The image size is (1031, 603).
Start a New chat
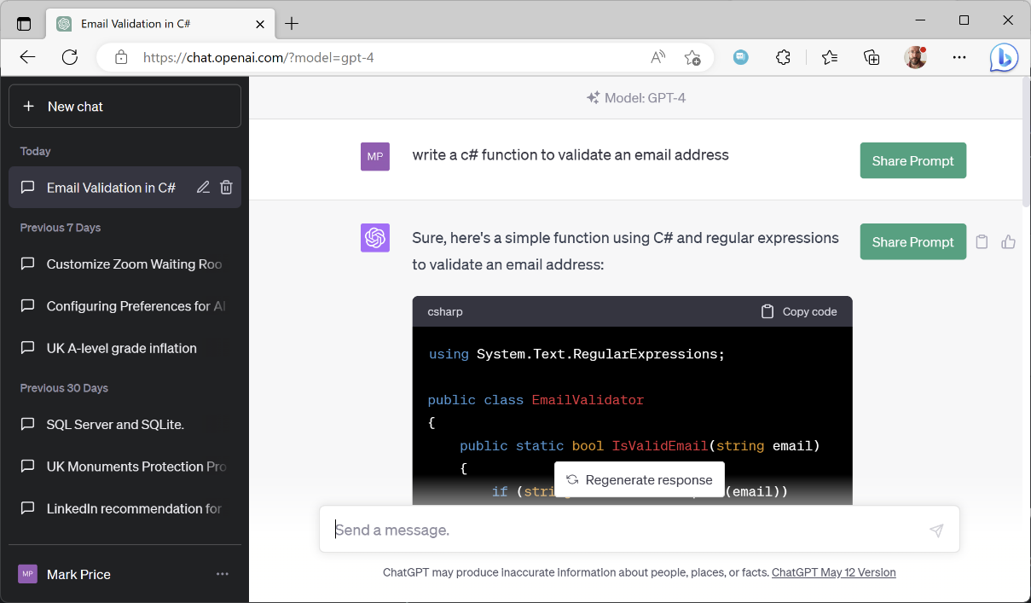125,107
